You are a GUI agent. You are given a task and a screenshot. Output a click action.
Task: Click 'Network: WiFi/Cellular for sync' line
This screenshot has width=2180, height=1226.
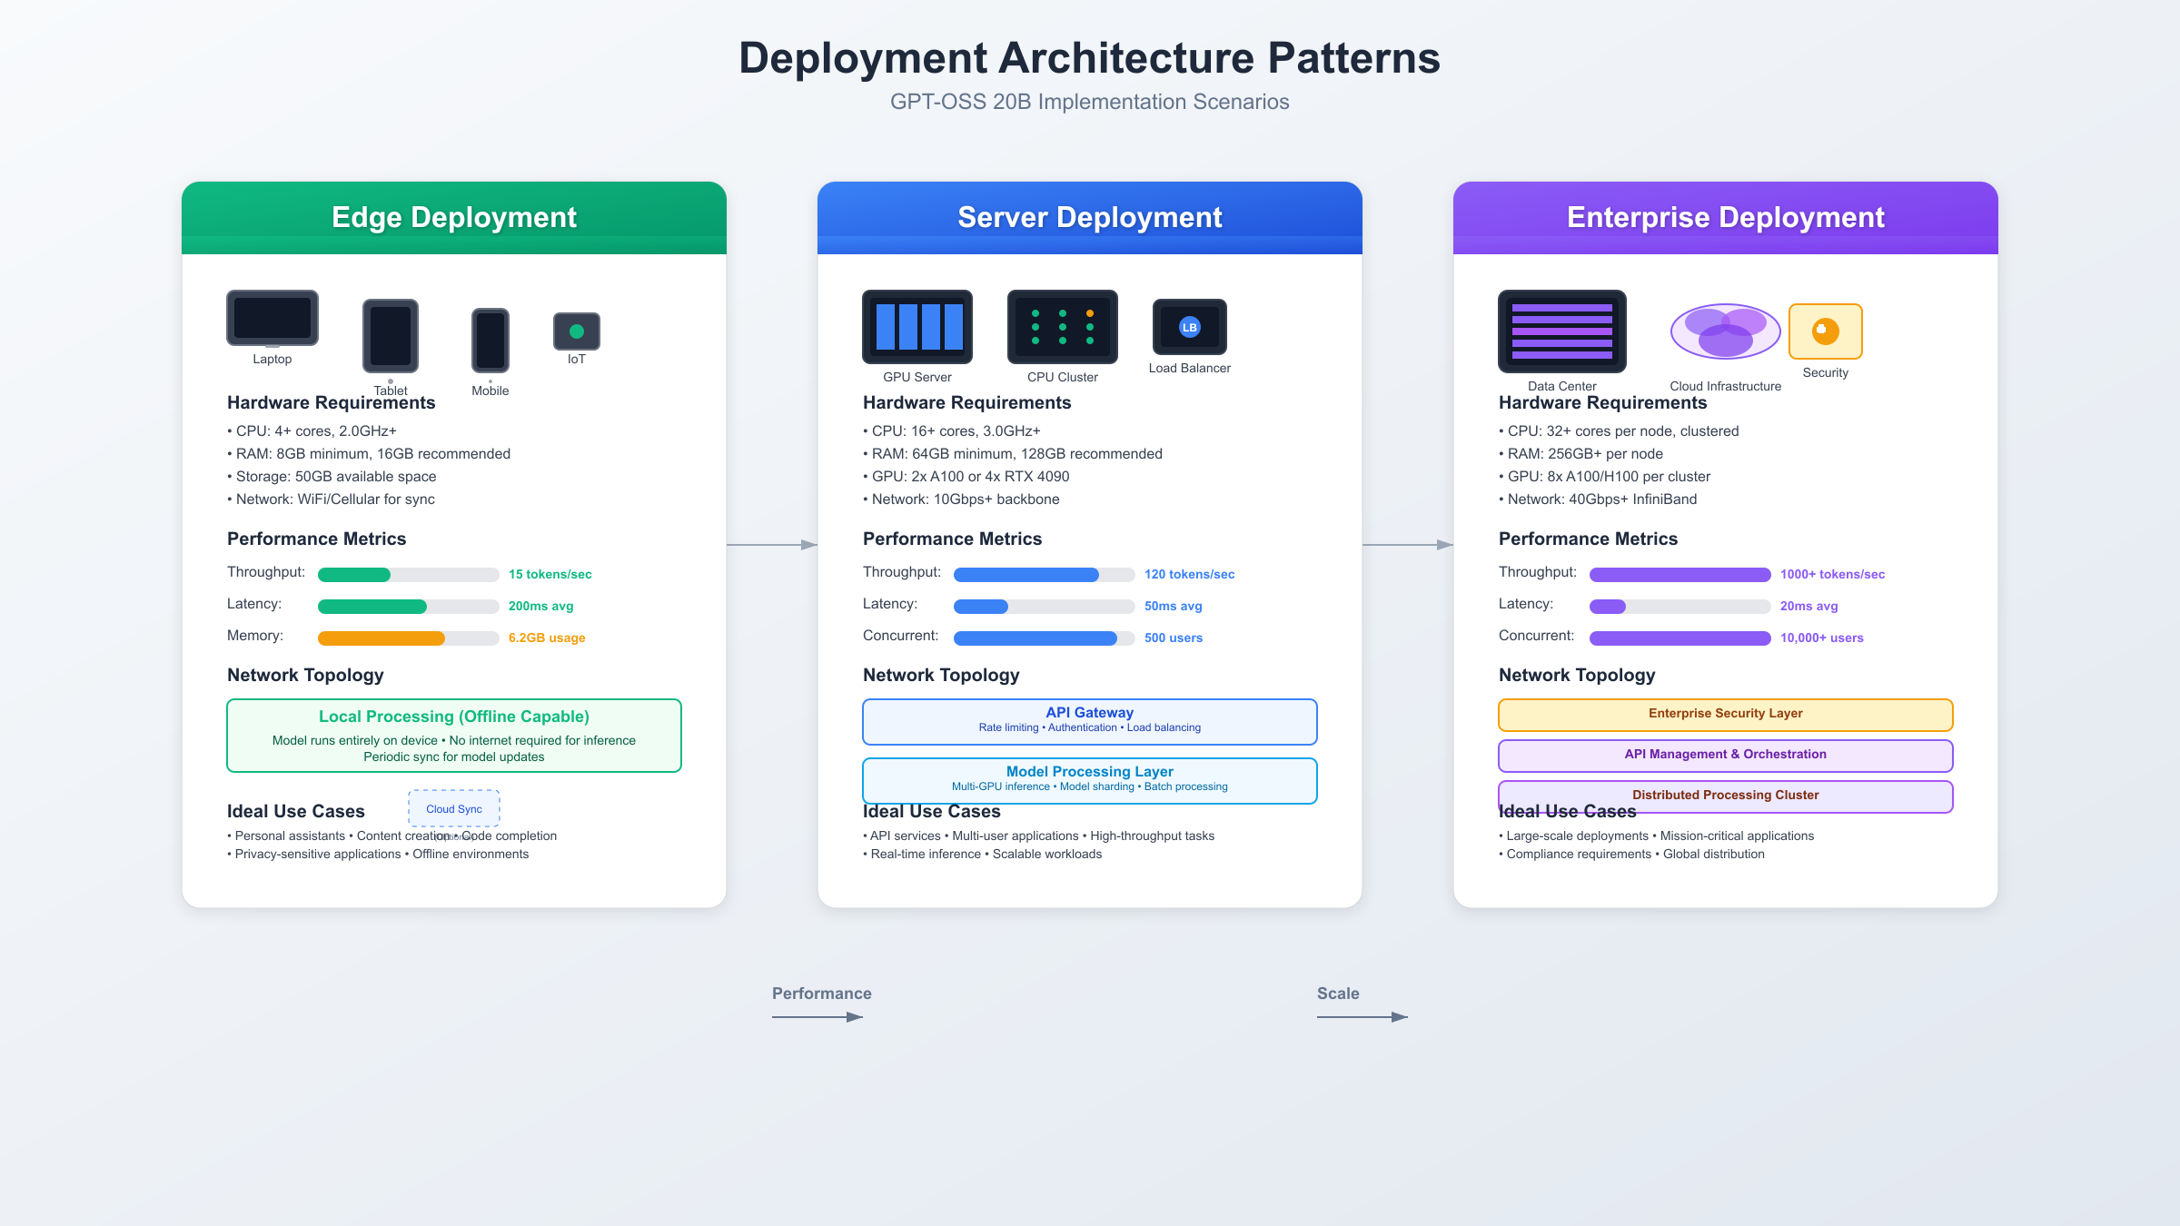(x=331, y=499)
